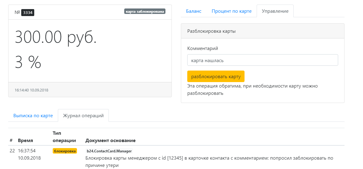Image resolution: width=363 pixels, height=169 pixels.
Task: Switch to Процент по карте tab
Action: coord(231,11)
